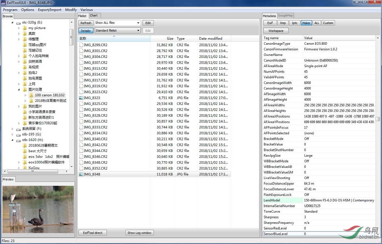Screen dimensions: 382x244
Task: Click the 100 canon 181102 folder icon
Action: pos(31,95)
